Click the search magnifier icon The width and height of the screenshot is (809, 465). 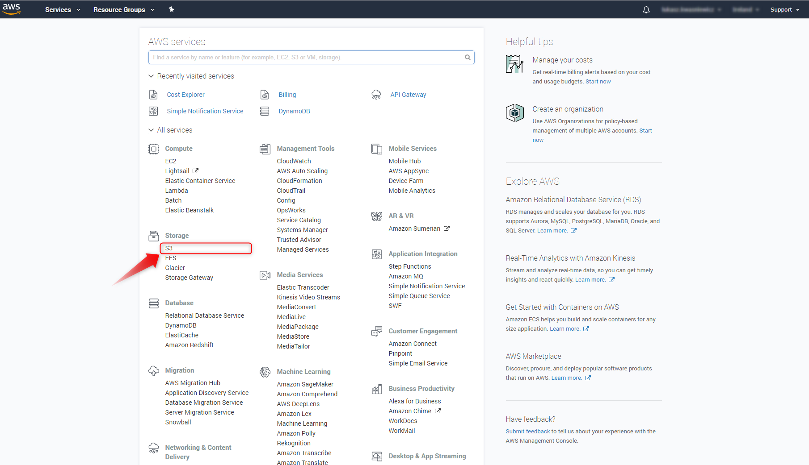468,57
